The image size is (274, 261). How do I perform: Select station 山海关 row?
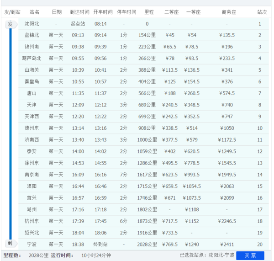pos(143,70)
